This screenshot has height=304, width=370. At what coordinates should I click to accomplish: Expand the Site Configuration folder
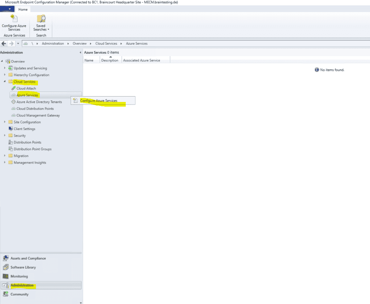[x=4, y=122]
